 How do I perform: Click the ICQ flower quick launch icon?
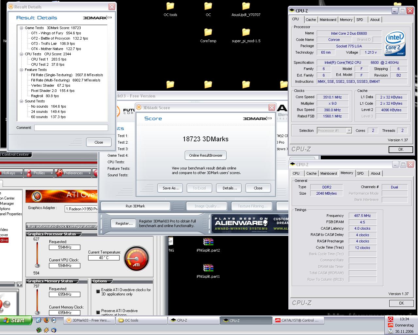39,330
